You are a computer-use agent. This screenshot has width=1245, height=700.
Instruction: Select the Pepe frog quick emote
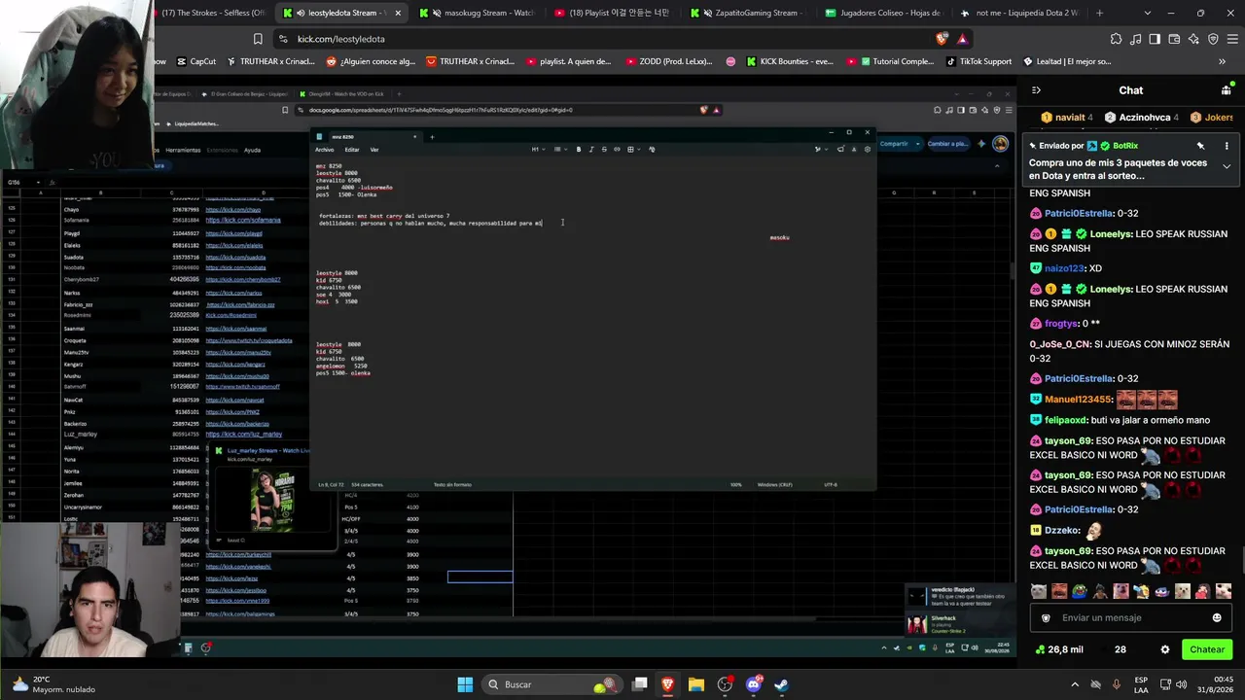pos(1080,591)
